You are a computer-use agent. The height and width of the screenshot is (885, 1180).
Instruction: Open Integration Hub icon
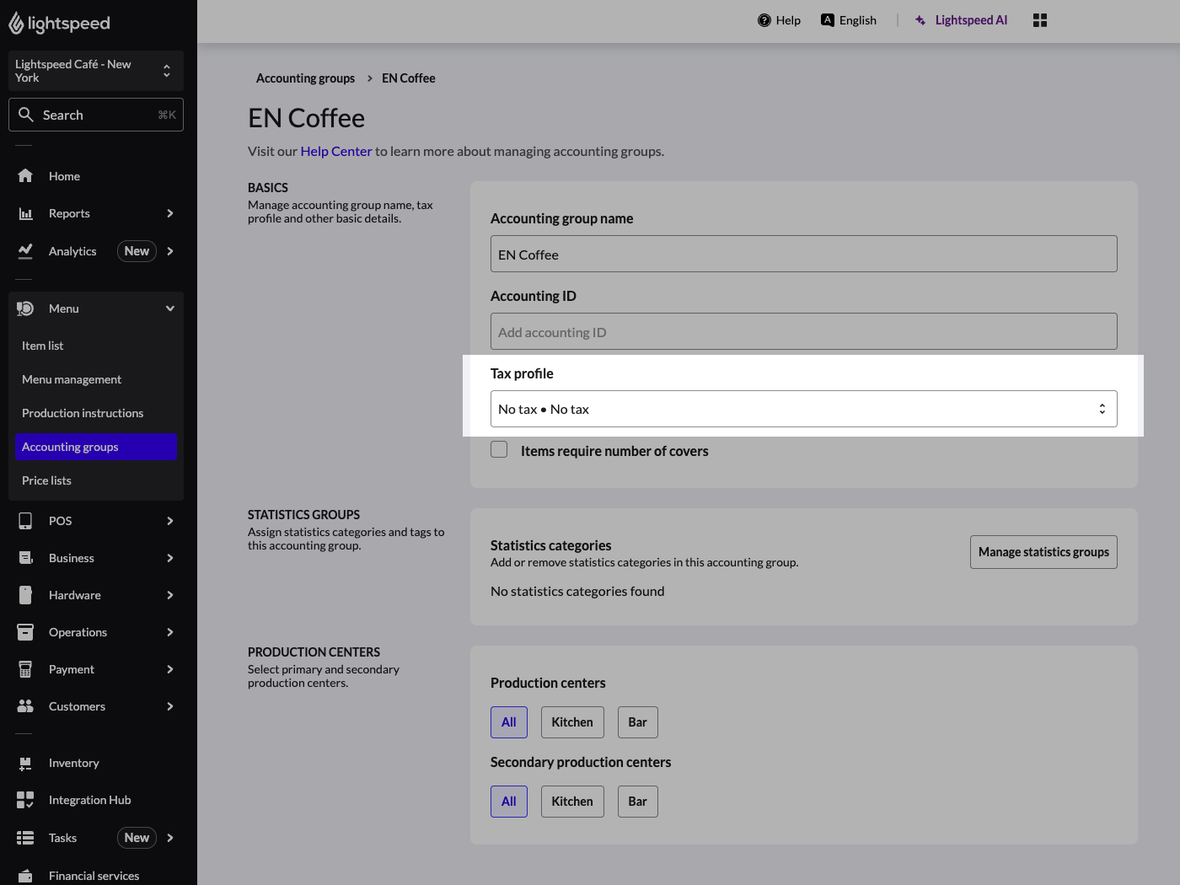[x=25, y=800]
